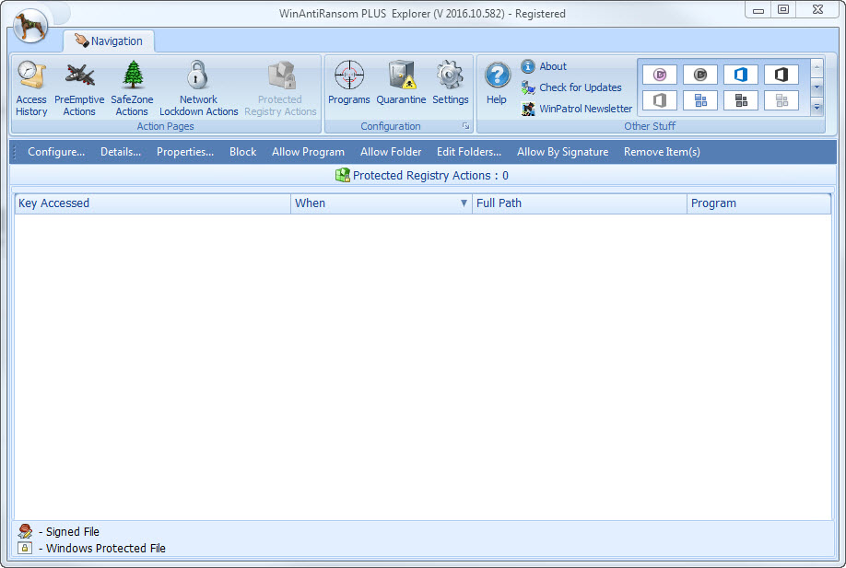Select the black Office theme swatch
Viewport: 846px width, 568px height.
pos(781,75)
